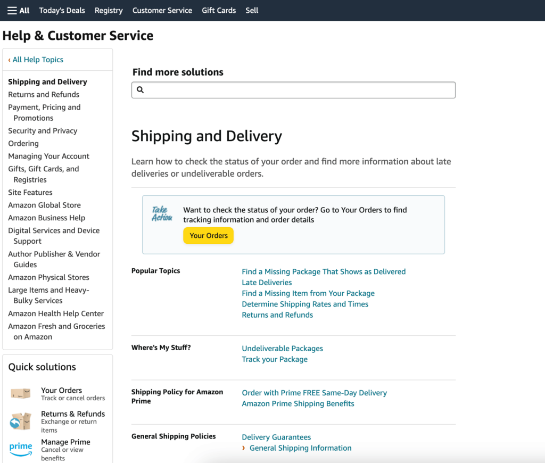545x463 pixels.
Task: Open Find a Missing Package That Shows as Delivered
Action: point(324,271)
